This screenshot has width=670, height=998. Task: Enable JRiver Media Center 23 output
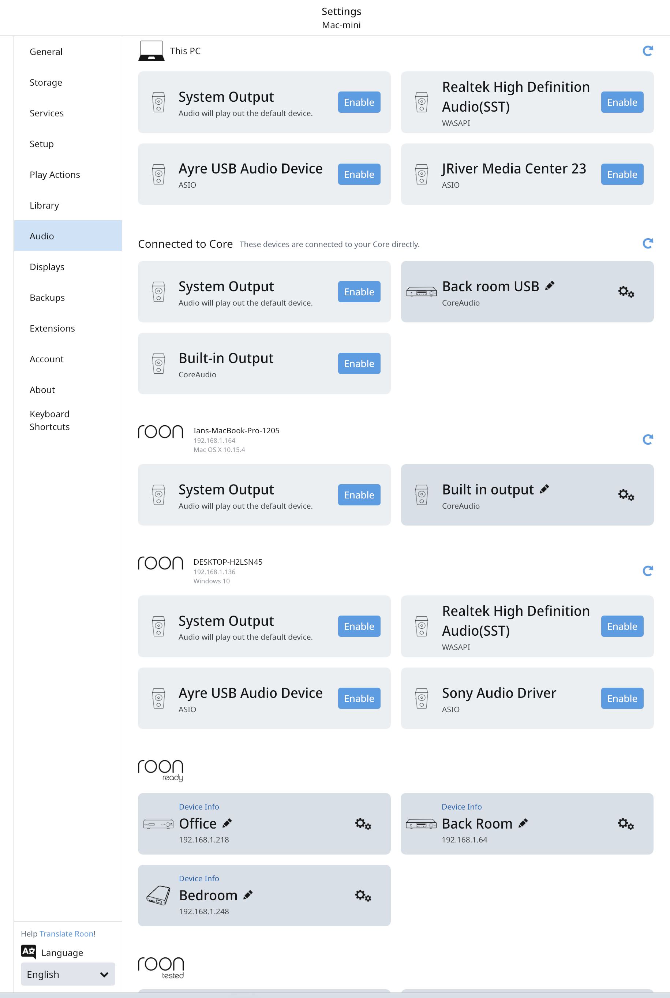coord(622,174)
